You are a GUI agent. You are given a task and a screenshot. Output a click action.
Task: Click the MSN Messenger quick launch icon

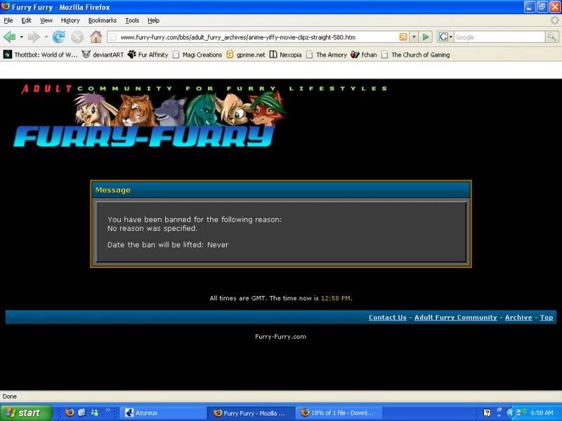coord(95,413)
